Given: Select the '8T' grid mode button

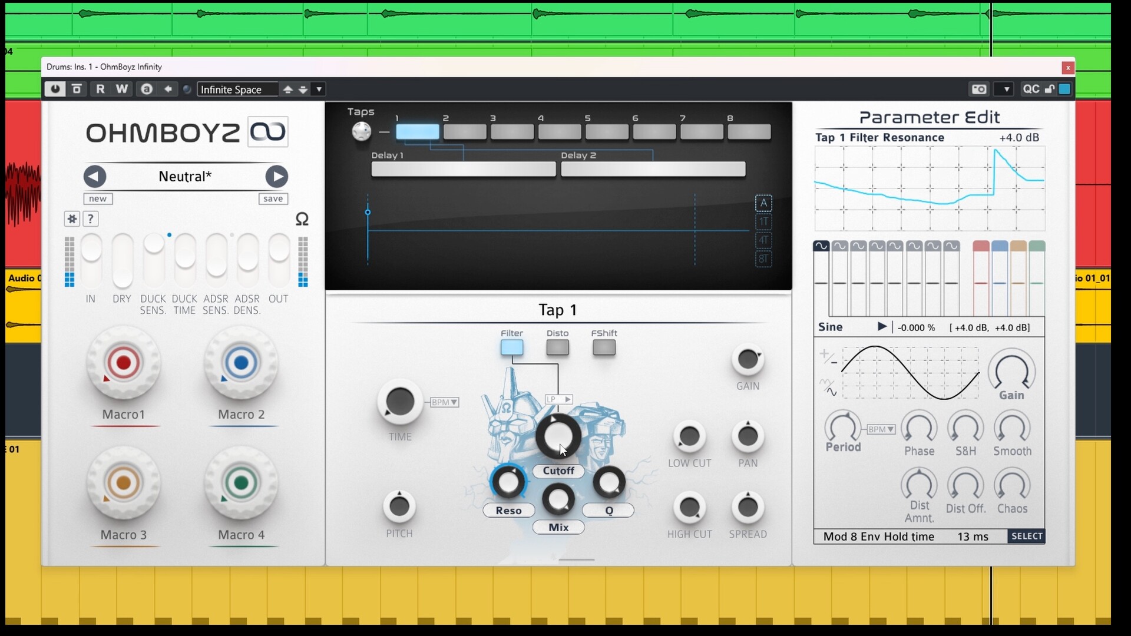Looking at the screenshot, I should [763, 259].
